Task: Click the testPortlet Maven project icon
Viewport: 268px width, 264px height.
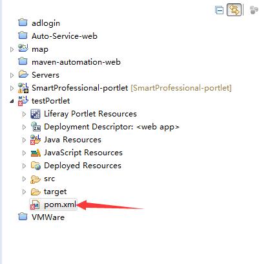Action: coord(23,101)
